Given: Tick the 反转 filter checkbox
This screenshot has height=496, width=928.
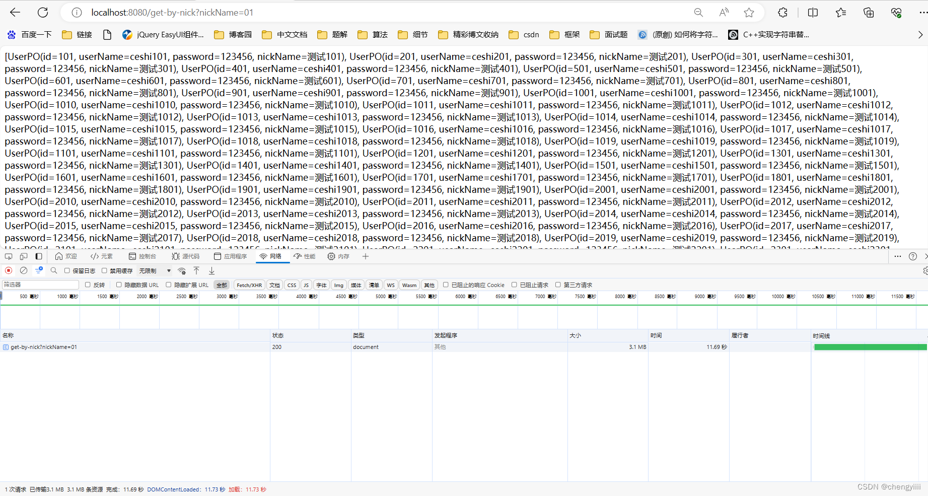Looking at the screenshot, I should coord(88,285).
